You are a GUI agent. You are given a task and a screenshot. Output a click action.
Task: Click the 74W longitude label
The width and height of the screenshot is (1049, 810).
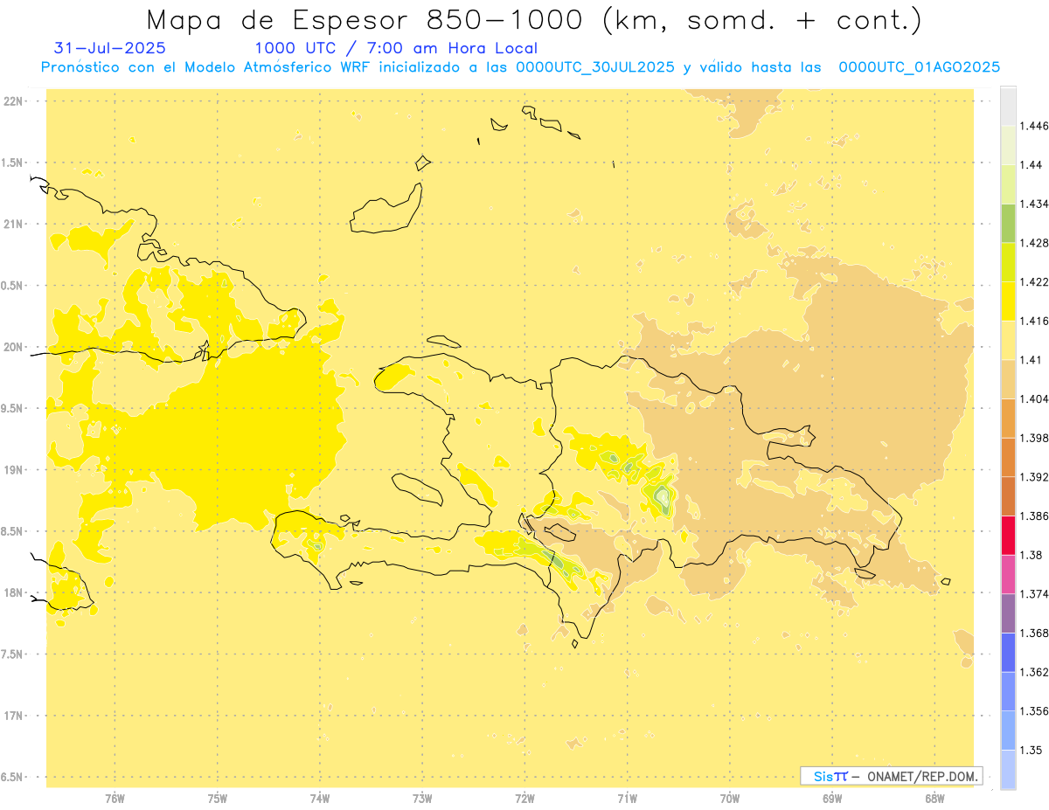point(320,799)
